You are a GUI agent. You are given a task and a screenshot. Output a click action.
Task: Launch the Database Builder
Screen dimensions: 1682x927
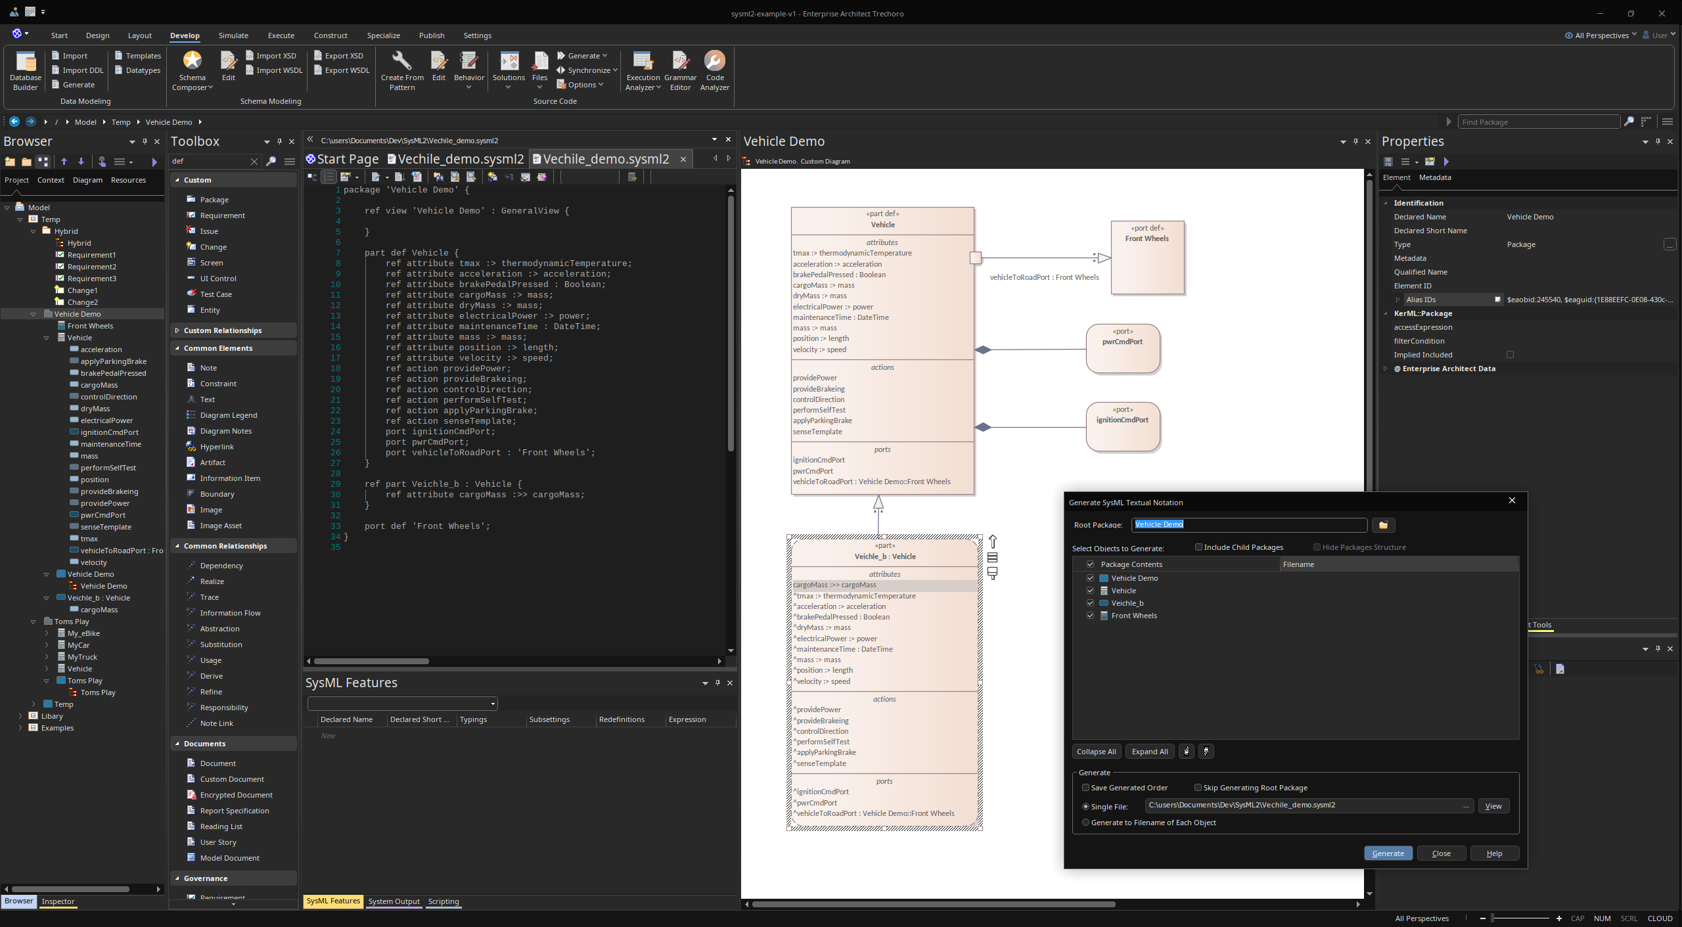25,70
